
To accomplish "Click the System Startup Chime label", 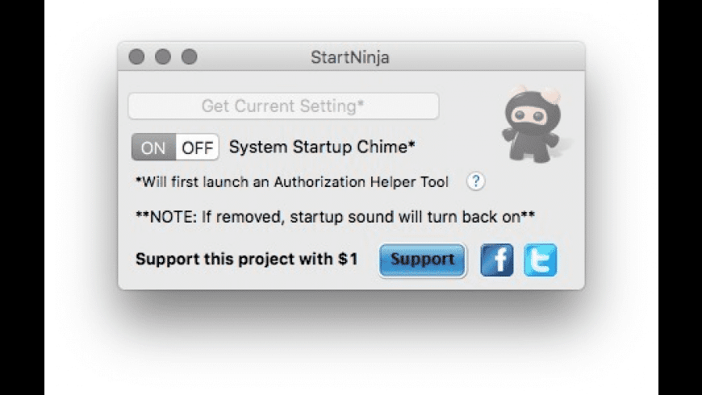I will point(322,147).
